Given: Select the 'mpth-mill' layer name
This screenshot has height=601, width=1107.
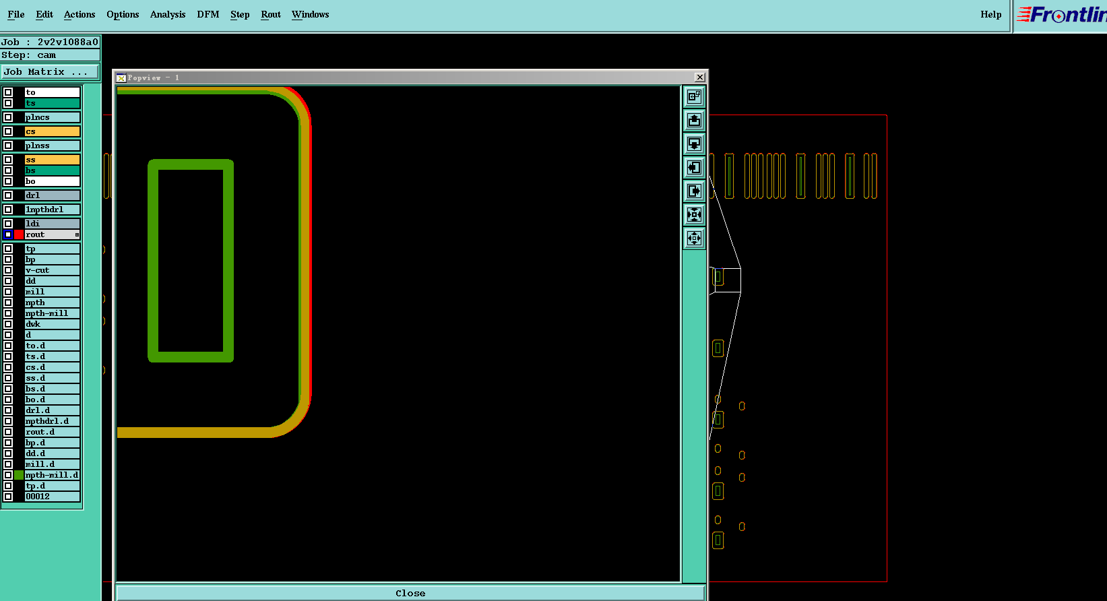Looking at the screenshot, I should pyautogui.click(x=53, y=313).
